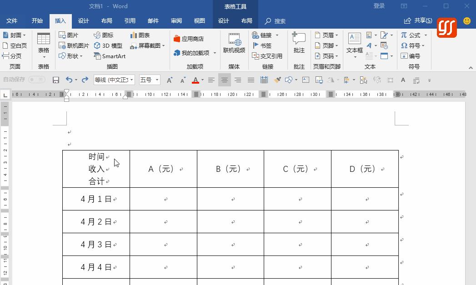Viewport: 476px width, 285px height.
Task: Switch to the 邮件 ribbon tab
Action: coord(153,20)
